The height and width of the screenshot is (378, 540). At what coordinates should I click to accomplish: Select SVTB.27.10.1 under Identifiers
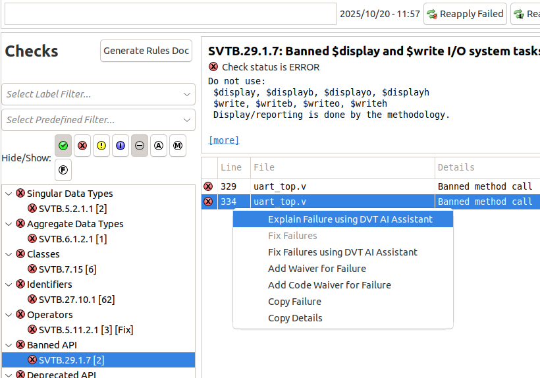click(x=76, y=300)
